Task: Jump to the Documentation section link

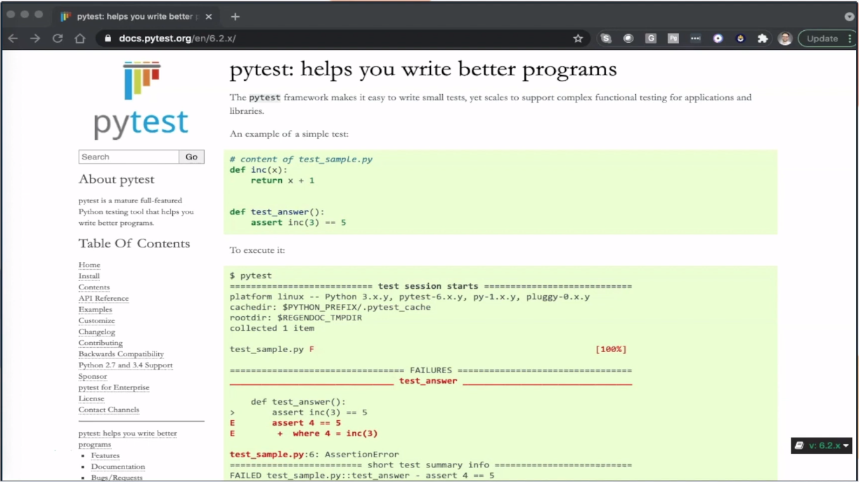Action: (x=118, y=467)
